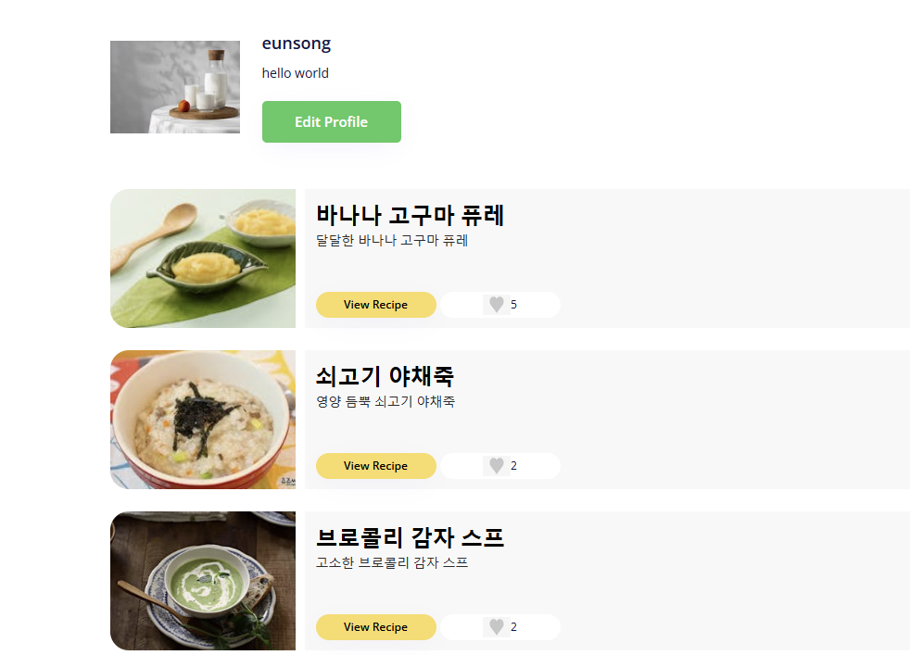Image resolution: width=910 pixels, height=655 pixels.
Task: Toggle the heart on the broccoli potato soup
Action: pyautogui.click(x=496, y=626)
